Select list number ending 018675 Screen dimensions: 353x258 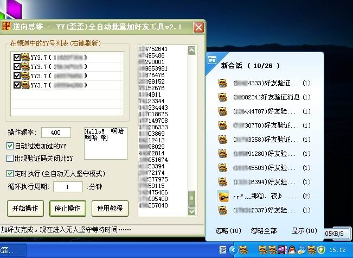153,114
